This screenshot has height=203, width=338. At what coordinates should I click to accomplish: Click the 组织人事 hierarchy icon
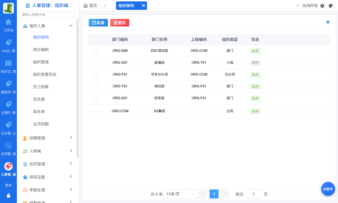[x=25, y=26]
